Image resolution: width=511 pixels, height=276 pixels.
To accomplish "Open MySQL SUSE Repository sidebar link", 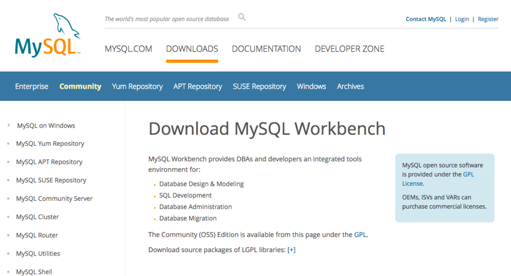I will [51, 180].
